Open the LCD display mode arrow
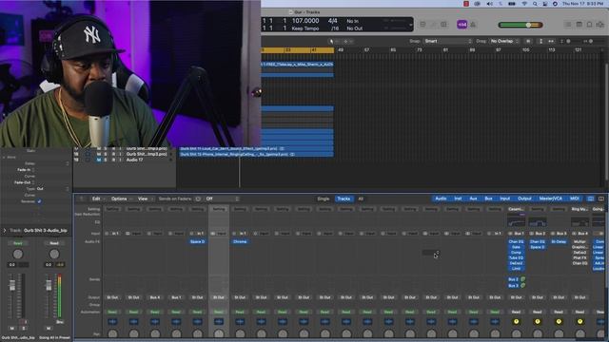 tap(410, 25)
